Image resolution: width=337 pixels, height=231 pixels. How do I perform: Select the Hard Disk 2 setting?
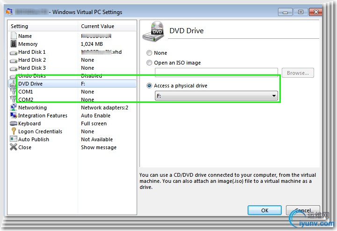coord(72,60)
